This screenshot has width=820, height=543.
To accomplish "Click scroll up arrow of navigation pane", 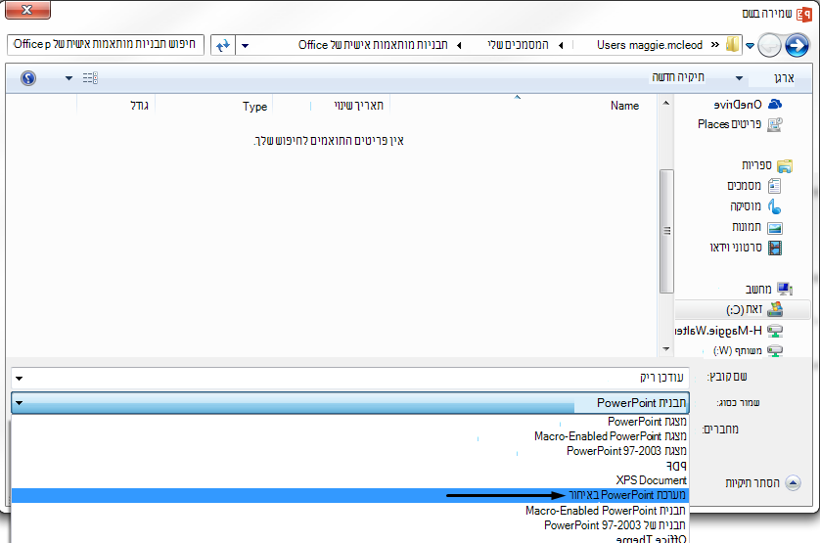I will [x=665, y=103].
